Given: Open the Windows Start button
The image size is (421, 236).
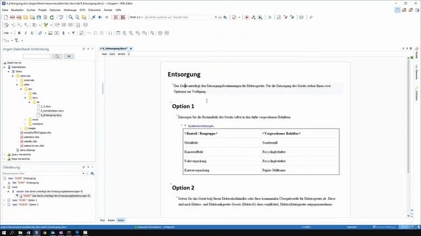Looking at the screenshot, I should 4,233.
